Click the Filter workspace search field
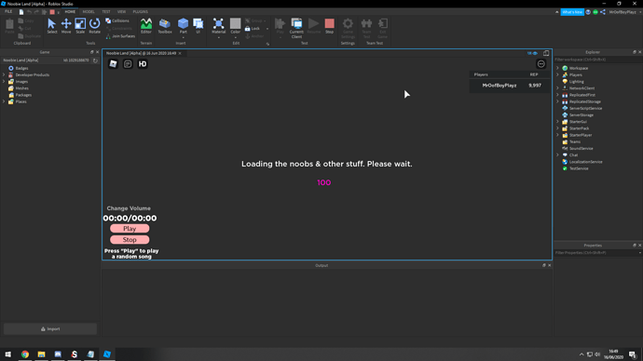This screenshot has height=361, width=643. click(598, 60)
